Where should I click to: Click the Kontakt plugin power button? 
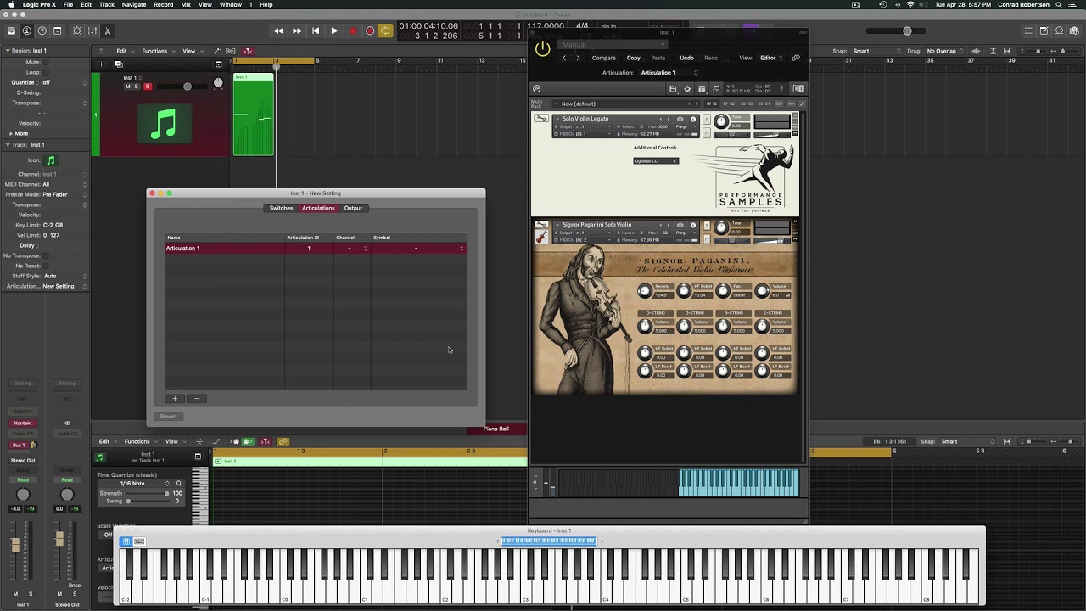542,49
